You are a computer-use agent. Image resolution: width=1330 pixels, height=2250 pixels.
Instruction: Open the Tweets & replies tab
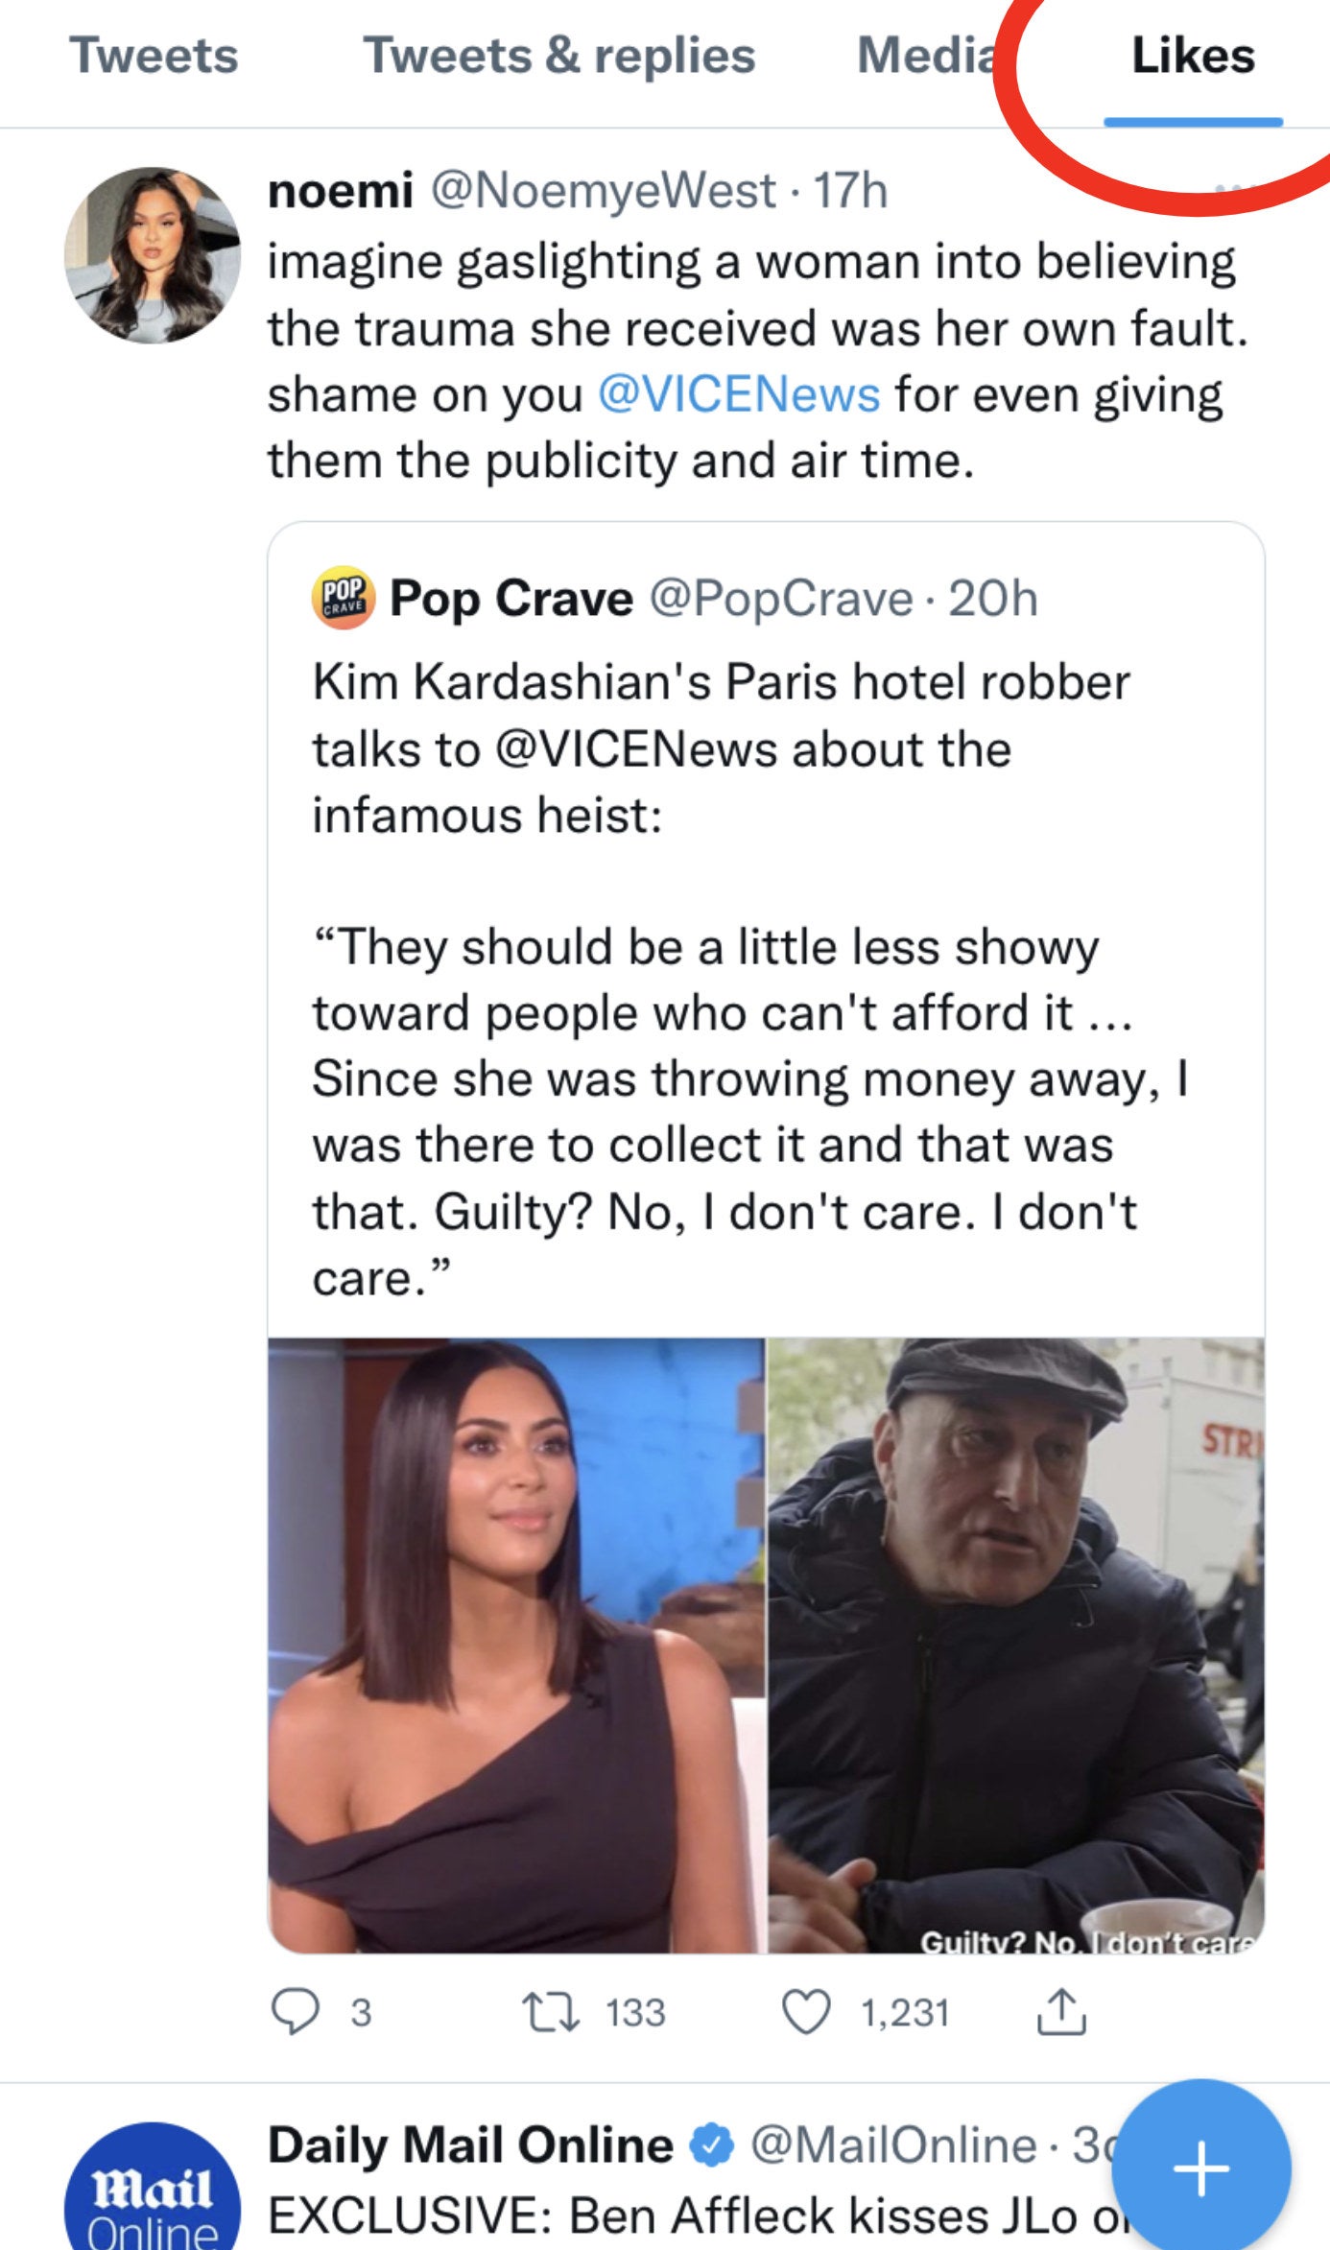click(x=559, y=56)
